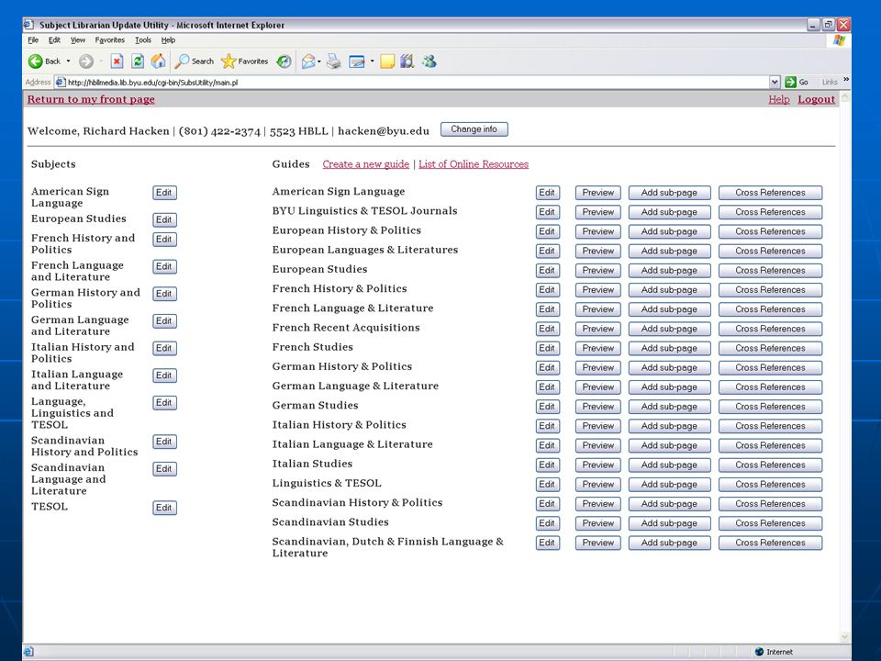Open the View menu
The image size is (881, 661).
(x=77, y=39)
